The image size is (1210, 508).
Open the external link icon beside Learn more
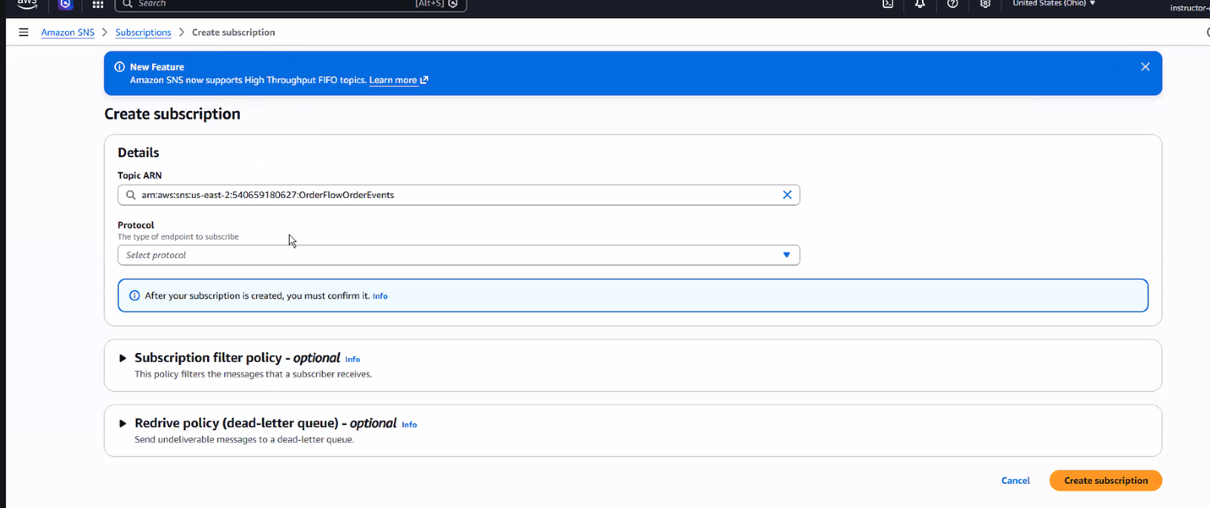click(x=424, y=80)
